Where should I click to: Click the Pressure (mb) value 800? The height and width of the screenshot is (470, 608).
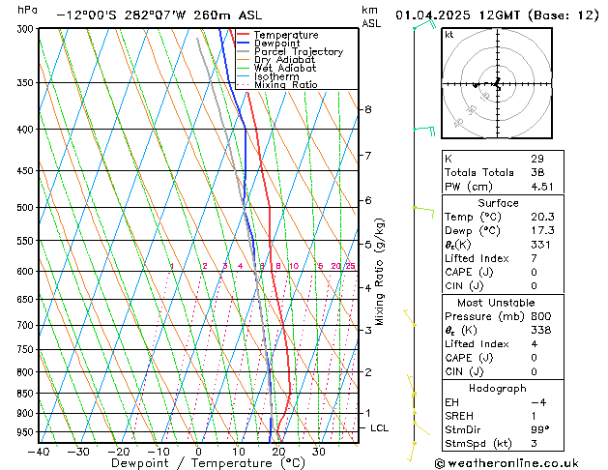[541, 316]
